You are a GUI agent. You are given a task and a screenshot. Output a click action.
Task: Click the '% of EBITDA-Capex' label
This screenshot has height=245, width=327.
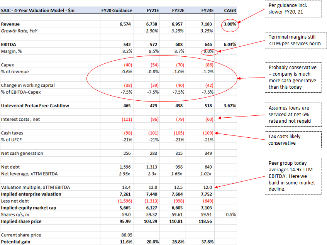(x=21, y=92)
